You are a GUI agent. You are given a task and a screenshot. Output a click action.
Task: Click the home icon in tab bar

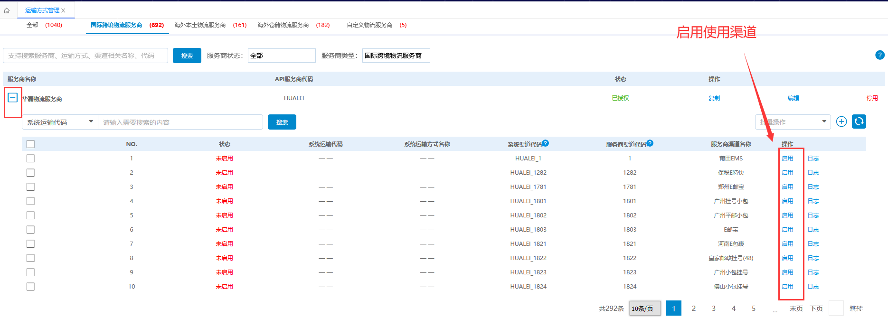coord(7,10)
